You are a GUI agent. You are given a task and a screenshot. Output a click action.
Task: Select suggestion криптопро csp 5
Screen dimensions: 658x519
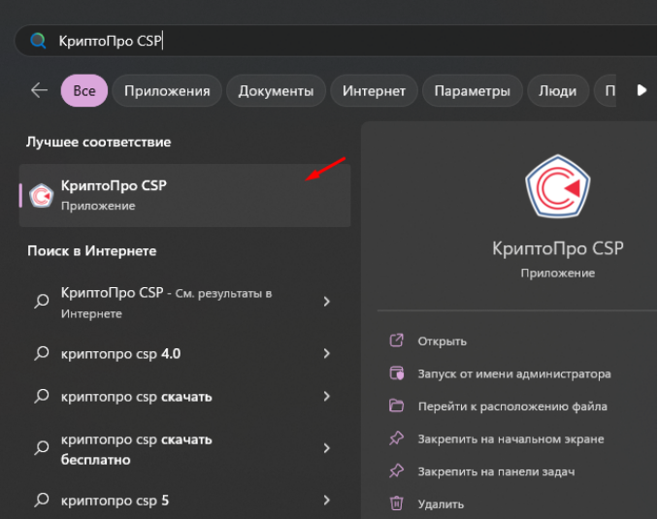click(184, 501)
